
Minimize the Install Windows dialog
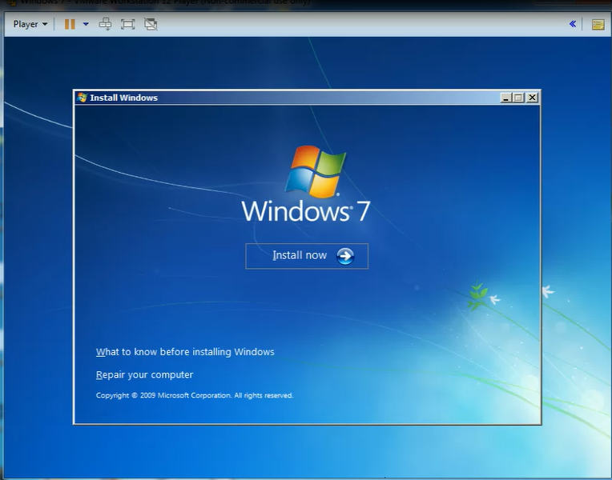[x=505, y=98]
